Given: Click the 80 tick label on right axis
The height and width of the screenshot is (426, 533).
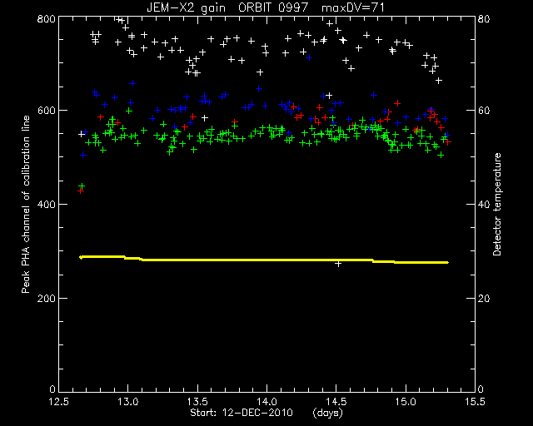Looking at the screenshot, I should (x=484, y=18).
